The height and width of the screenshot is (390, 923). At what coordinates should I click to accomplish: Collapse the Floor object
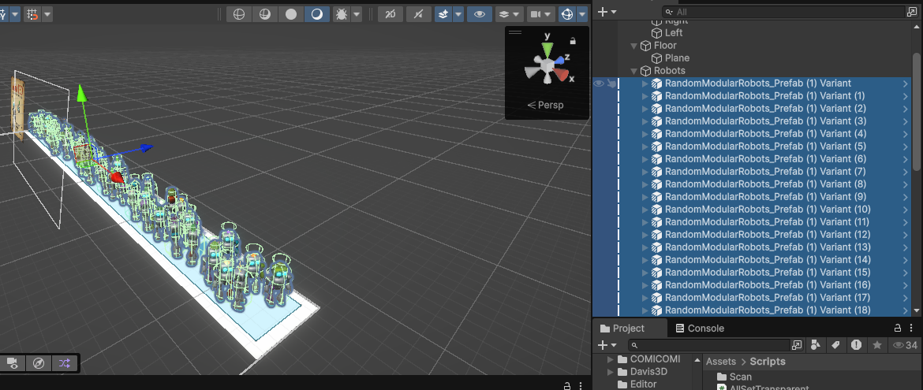click(x=634, y=45)
